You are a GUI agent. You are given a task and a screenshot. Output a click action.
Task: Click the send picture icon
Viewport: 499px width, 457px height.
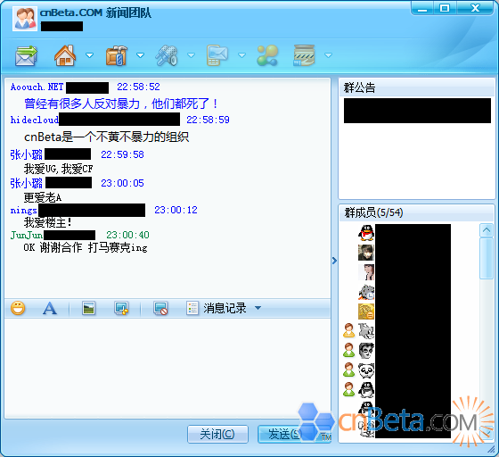point(88,308)
